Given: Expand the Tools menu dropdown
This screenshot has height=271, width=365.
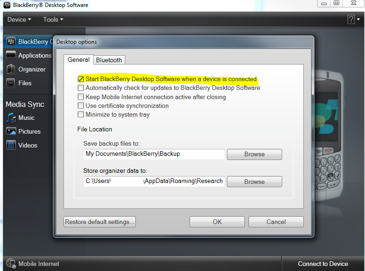Looking at the screenshot, I should [x=53, y=19].
